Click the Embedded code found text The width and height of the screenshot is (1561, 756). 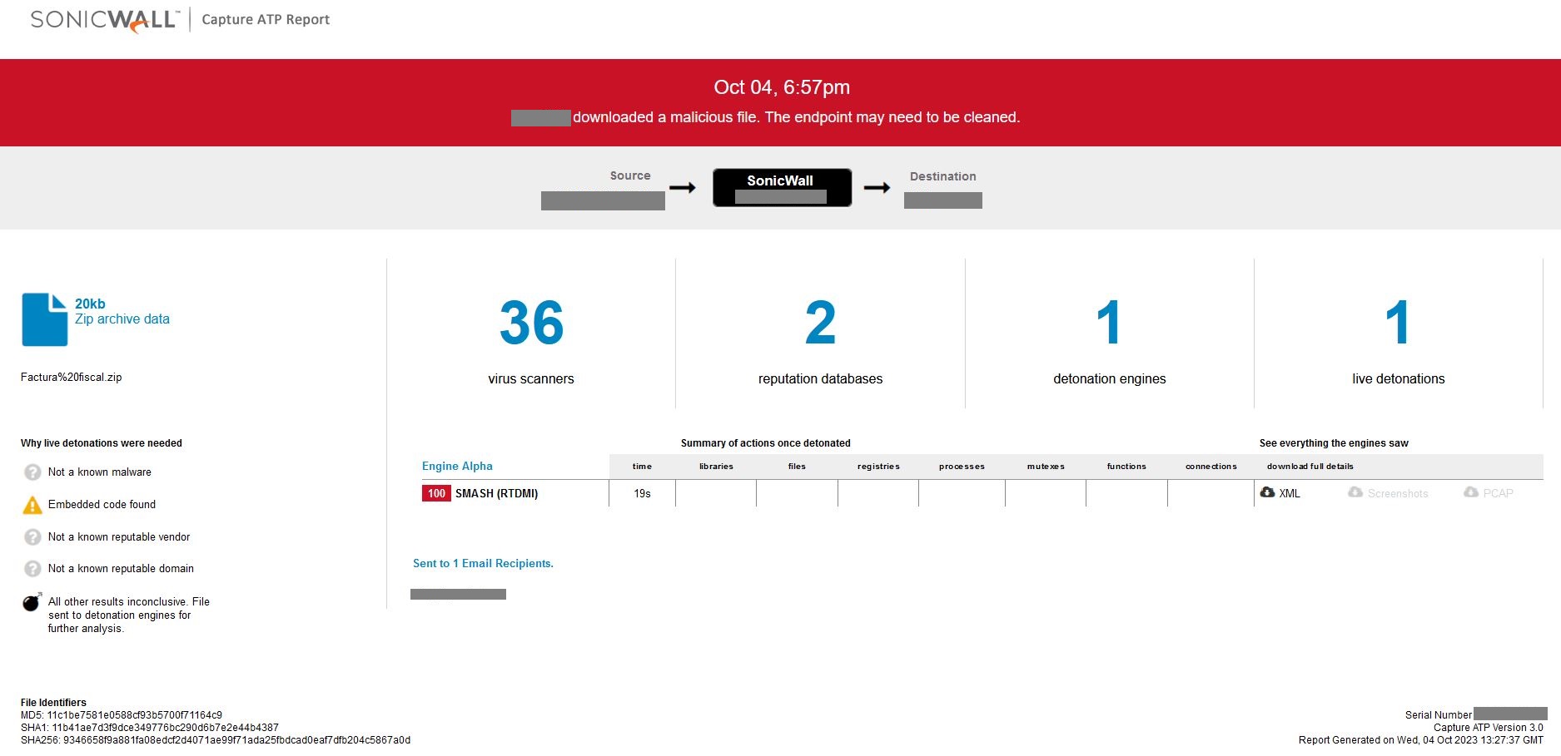[102, 505]
